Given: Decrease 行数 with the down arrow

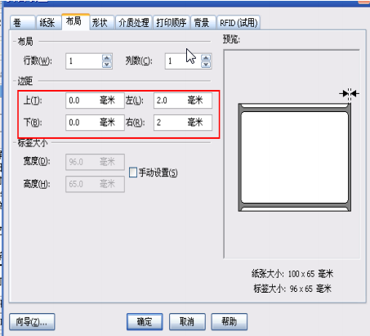Looking at the screenshot, I should pyautogui.click(x=107, y=65).
